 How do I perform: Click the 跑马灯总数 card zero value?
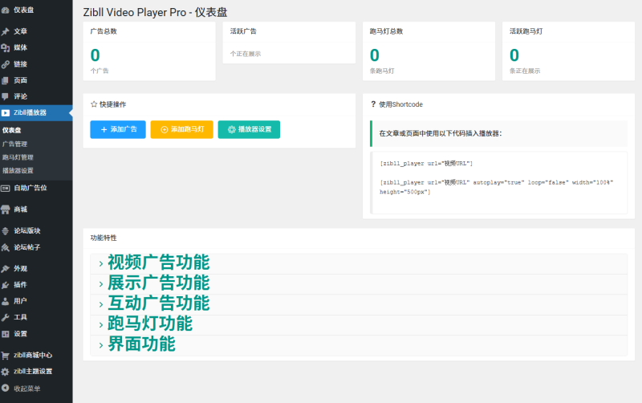tap(375, 55)
